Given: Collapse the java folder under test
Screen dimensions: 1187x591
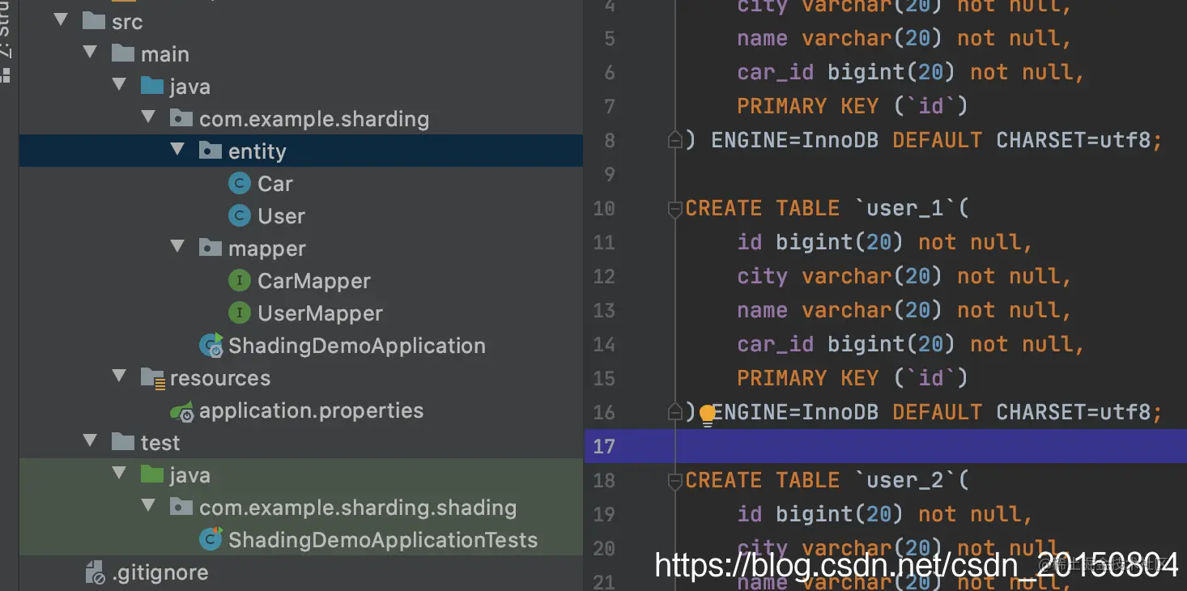Looking at the screenshot, I should pyautogui.click(x=120, y=474).
